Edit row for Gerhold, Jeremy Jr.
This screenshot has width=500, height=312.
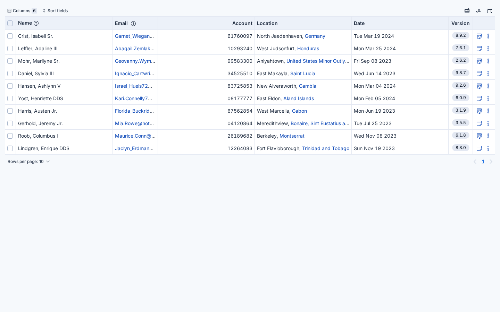479,123
